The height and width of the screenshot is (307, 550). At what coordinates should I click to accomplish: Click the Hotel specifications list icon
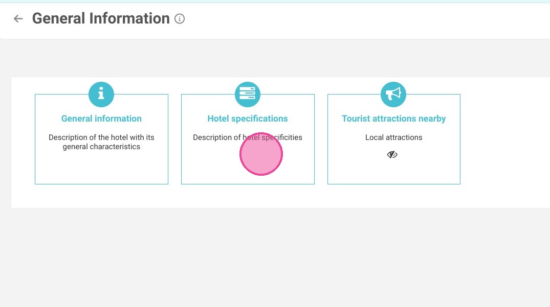248,95
